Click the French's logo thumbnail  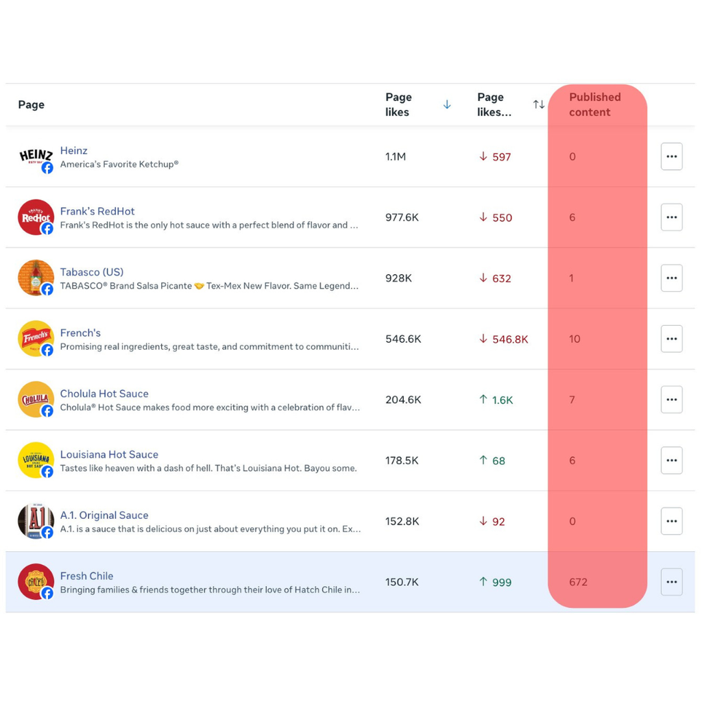(x=35, y=338)
